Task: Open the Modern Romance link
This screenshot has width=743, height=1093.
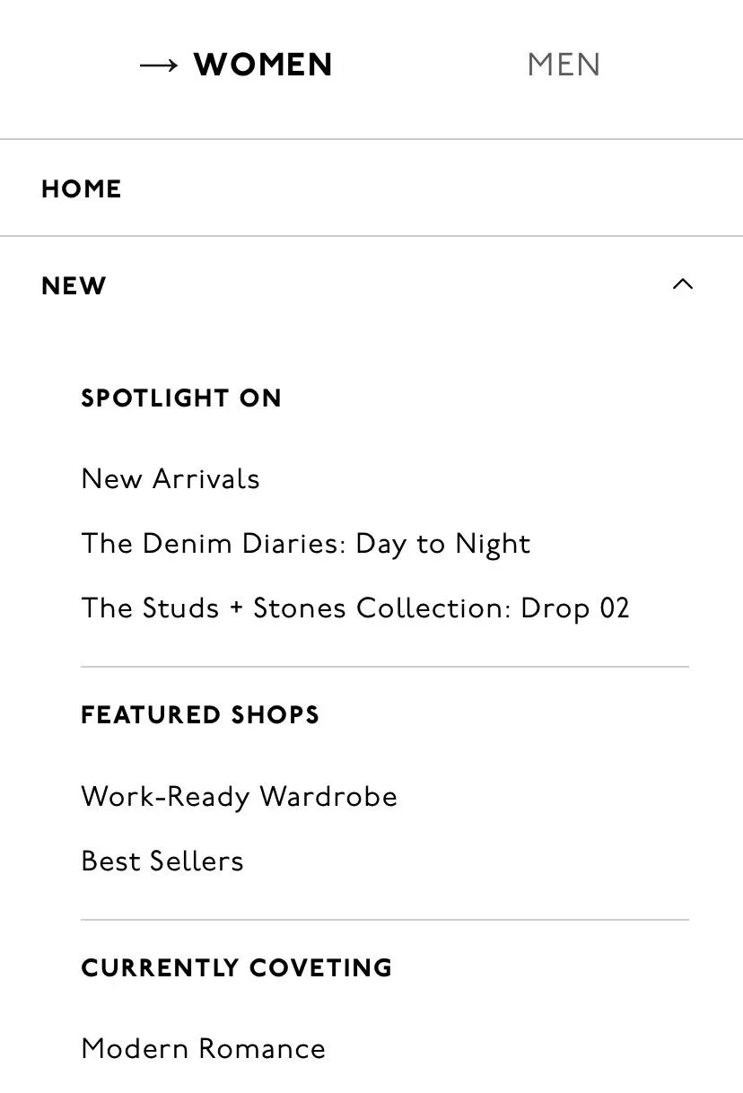Action: tap(204, 1049)
